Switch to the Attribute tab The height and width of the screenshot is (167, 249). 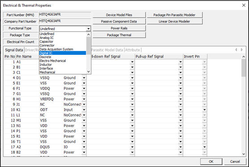coord(133,50)
